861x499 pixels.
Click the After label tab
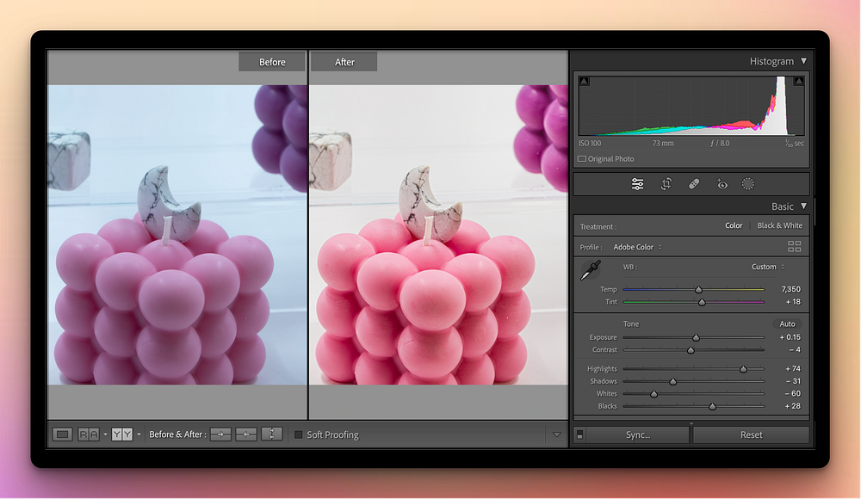point(344,62)
